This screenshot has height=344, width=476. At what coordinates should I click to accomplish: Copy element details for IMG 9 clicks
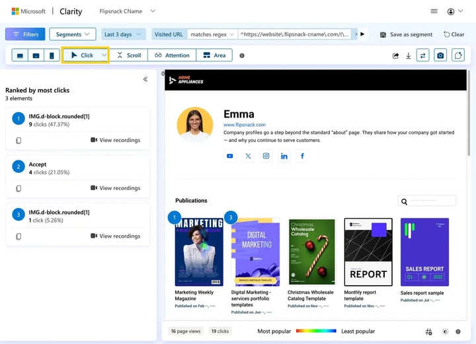point(19,141)
